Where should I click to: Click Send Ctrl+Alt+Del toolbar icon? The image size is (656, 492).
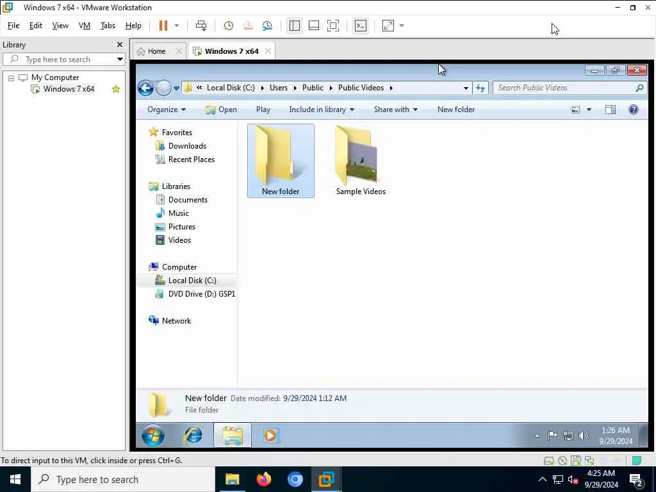coord(201,26)
